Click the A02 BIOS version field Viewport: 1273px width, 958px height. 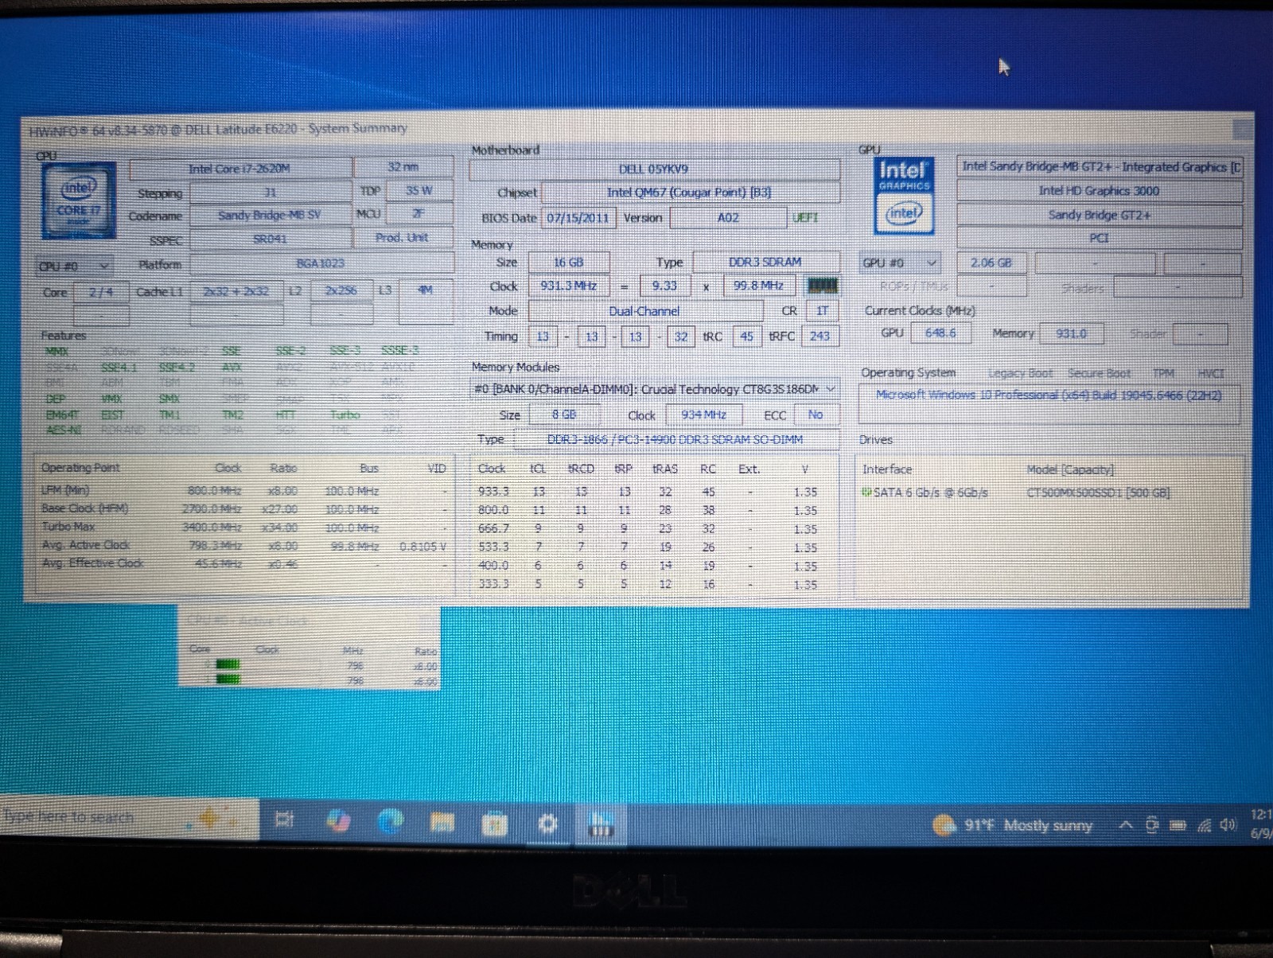click(728, 217)
